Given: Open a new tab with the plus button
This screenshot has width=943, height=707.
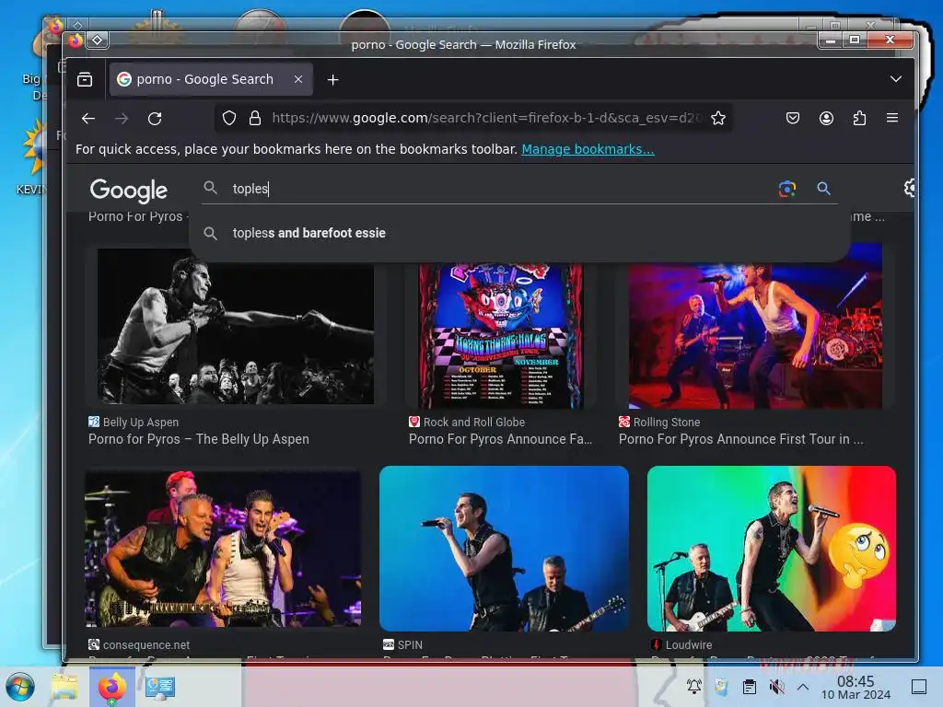Looking at the screenshot, I should 332,79.
